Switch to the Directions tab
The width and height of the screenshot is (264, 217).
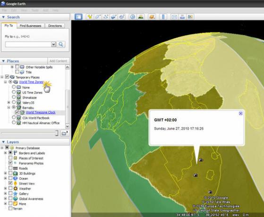tap(55, 26)
